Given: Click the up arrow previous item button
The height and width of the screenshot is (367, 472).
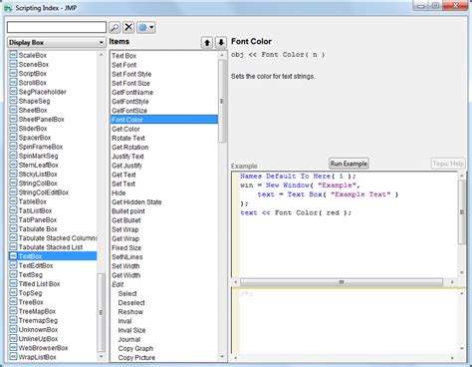Looking at the screenshot, I should [x=207, y=43].
